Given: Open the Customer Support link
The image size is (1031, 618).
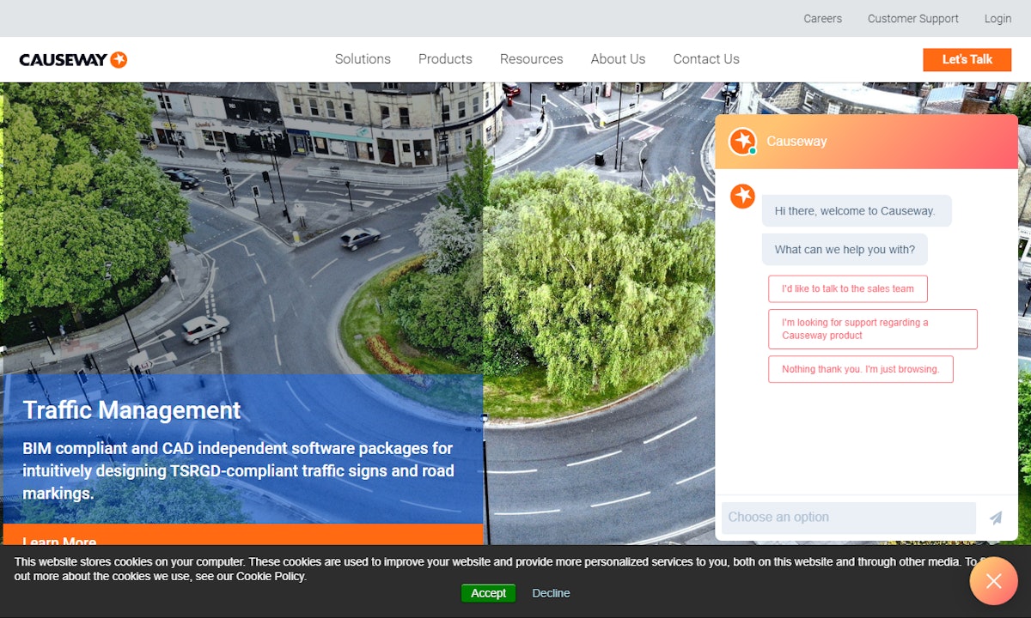Looking at the screenshot, I should [x=912, y=18].
